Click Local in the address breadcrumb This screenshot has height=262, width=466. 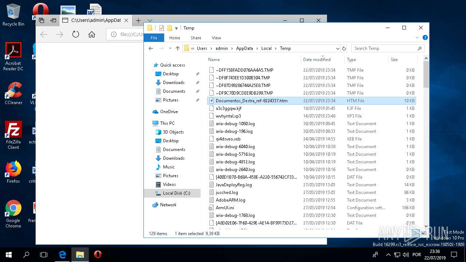(266, 48)
